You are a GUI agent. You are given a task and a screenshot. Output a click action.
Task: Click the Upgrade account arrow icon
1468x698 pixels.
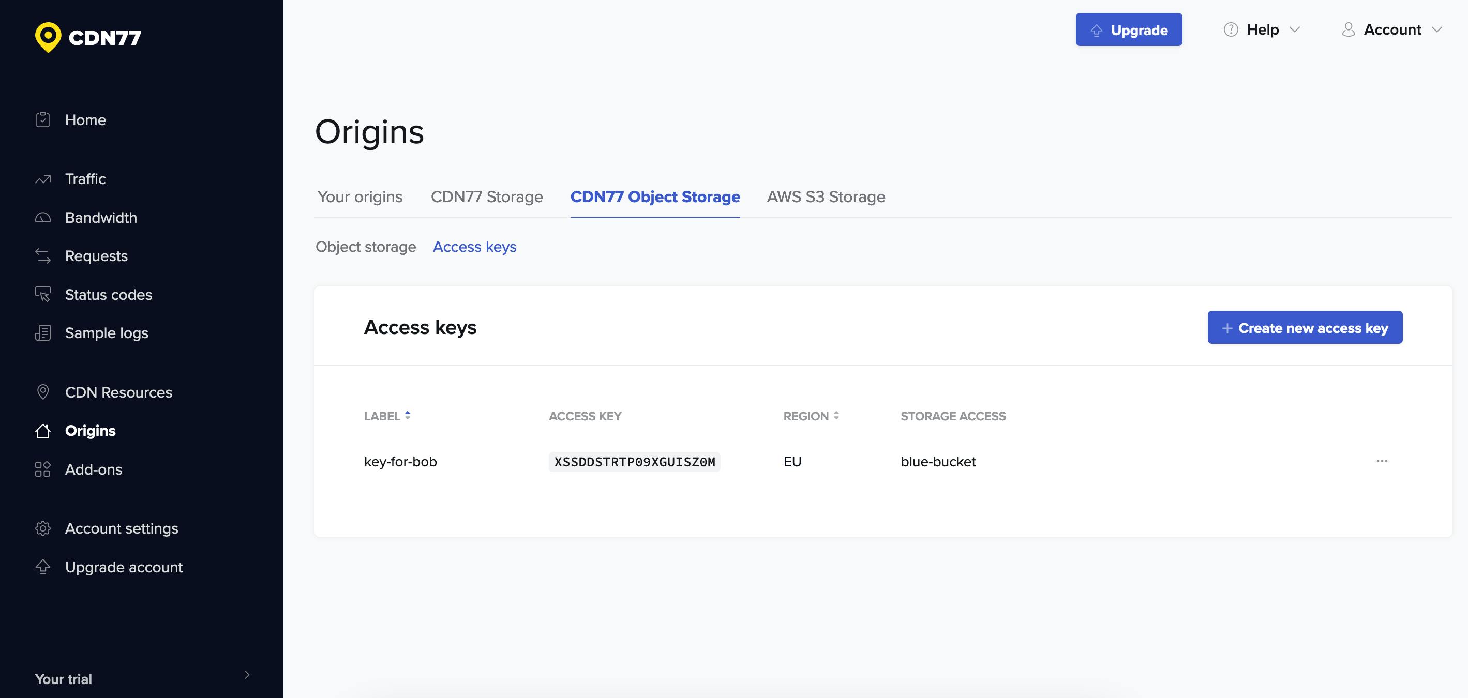(x=43, y=567)
